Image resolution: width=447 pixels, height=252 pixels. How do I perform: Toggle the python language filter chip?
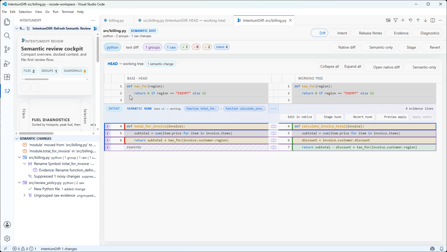[112, 47]
